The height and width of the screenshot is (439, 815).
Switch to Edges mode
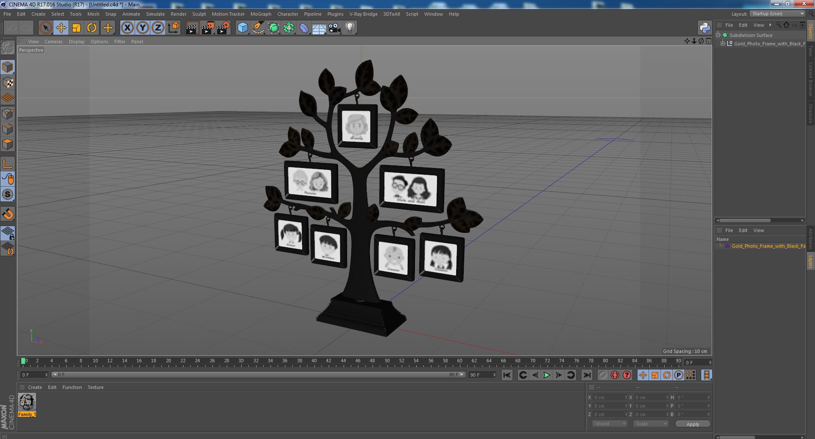tap(8, 129)
